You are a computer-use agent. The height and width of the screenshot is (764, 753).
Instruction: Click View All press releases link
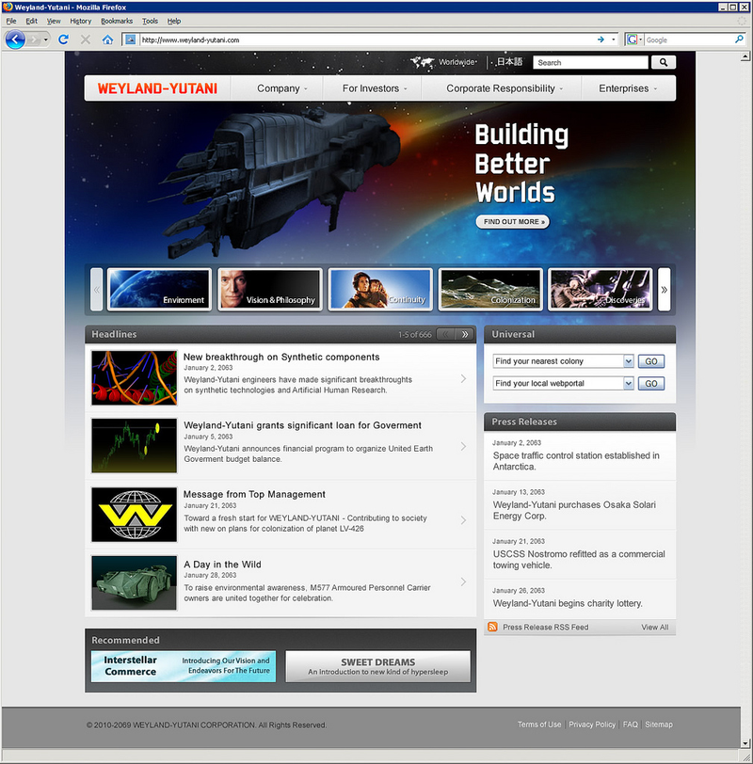click(654, 627)
